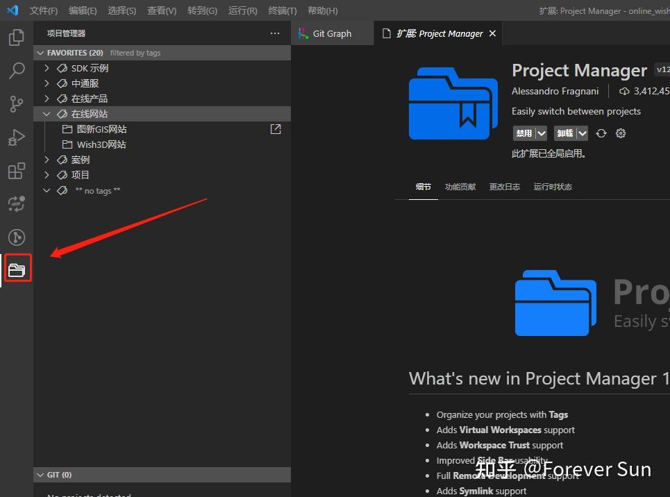Expand the 项目 tag
The image size is (670, 497).
tap(47, 175)
